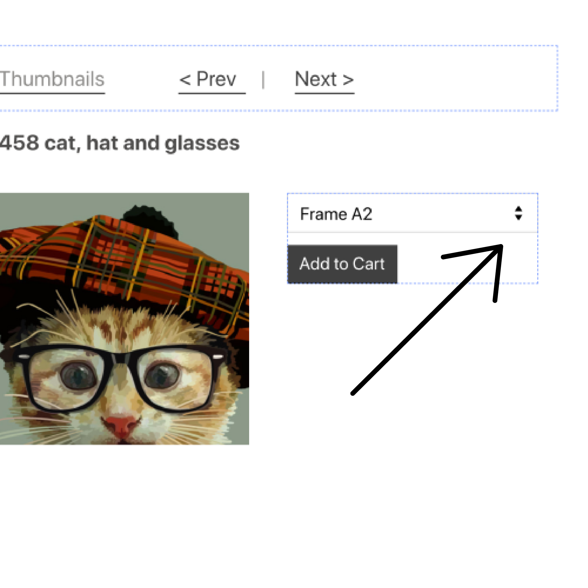Click the up/down arrows of frame selector
This screenshot has width=588, height=588.
click(x=518, y=213)
